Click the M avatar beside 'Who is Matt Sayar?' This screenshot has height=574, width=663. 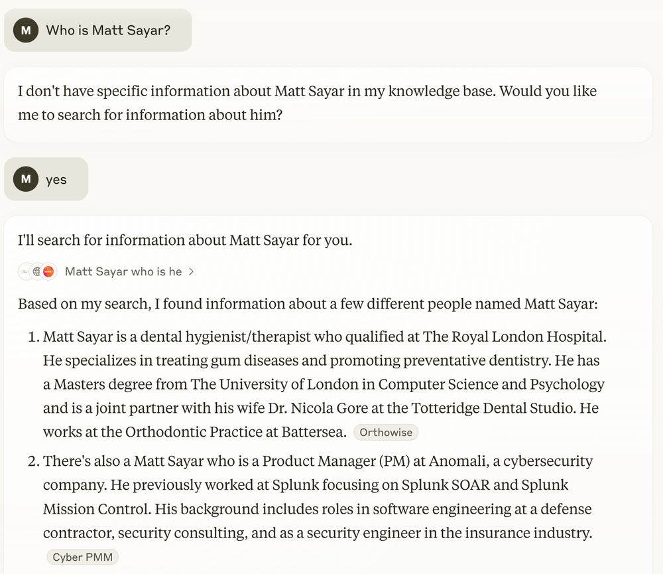coord(26,30)
